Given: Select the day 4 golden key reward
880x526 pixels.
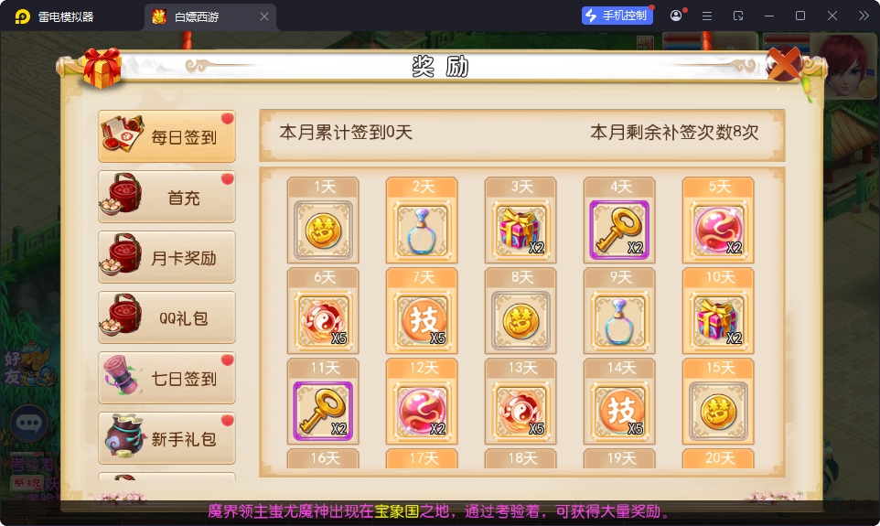Looking at the screenshot, I should (x=619, y=230).
